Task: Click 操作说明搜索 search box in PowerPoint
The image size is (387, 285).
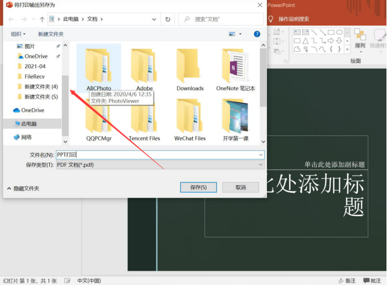Action: [x=294, y=19]
